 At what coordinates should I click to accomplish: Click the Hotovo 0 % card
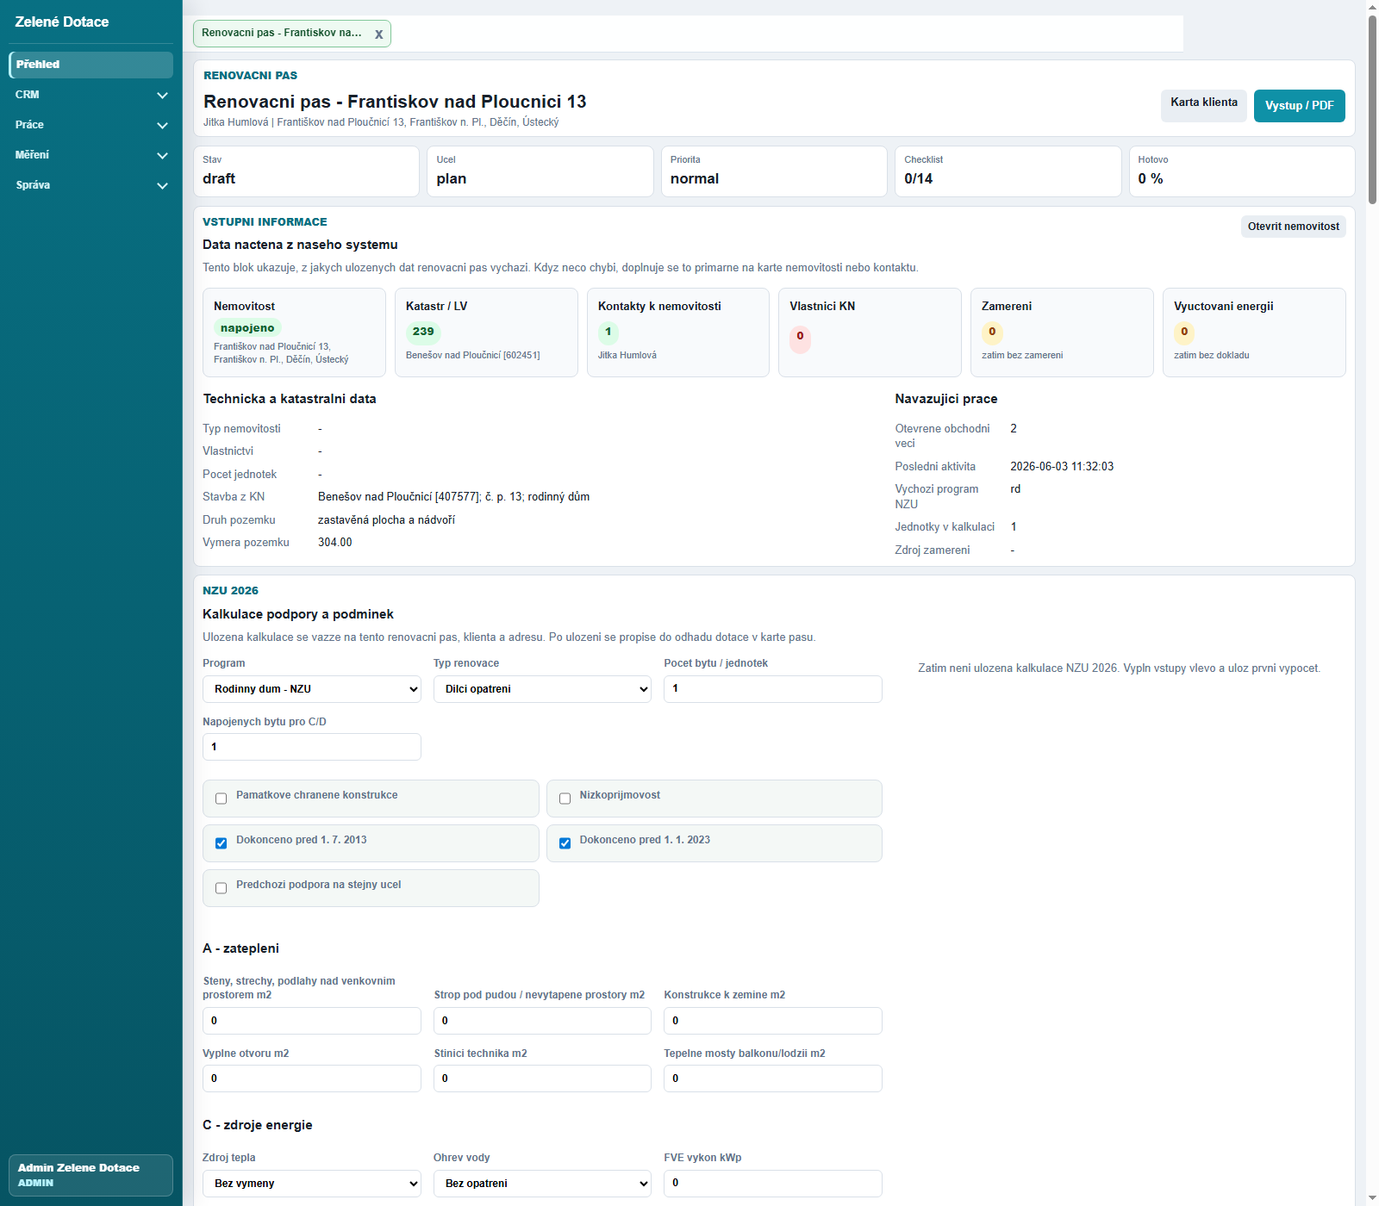(x=1242, y=171)
